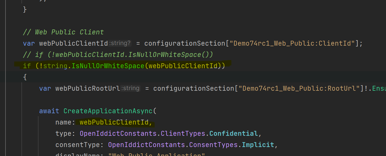The image size is (386, 156).
Task: Click the webPublicClientId variable declaration
Action: [x=74, y=44]
